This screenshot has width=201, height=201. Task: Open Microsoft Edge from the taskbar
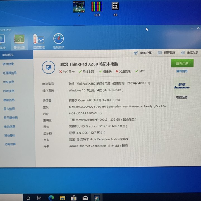tap(51, 198)
